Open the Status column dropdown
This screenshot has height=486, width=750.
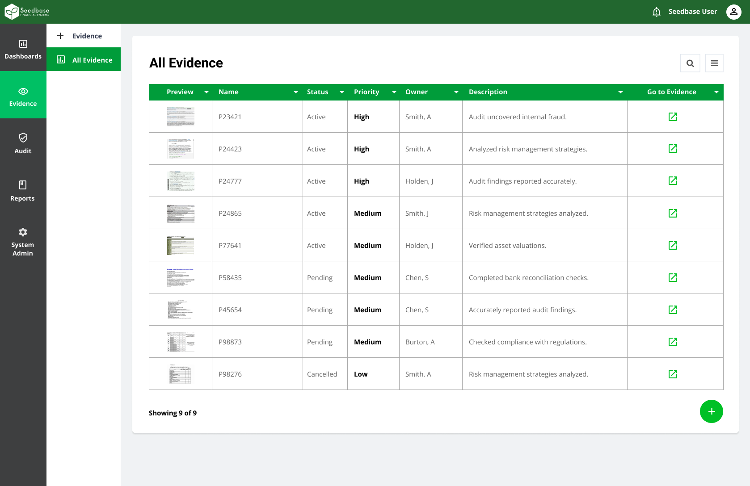pyautogui.click(x=341, y=92)
